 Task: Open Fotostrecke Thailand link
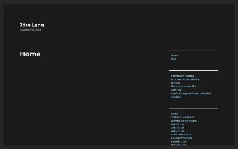(x=182, y=76)
